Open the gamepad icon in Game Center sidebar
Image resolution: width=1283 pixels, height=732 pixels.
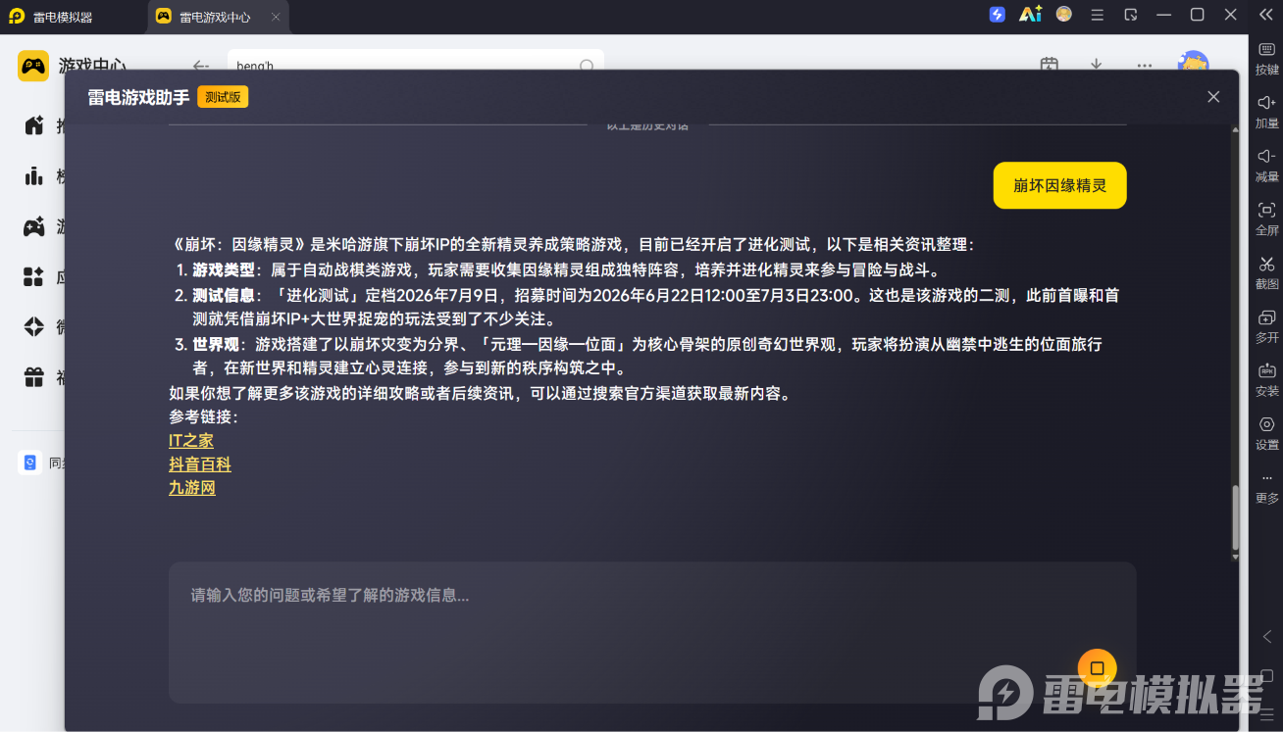point(34,227)
